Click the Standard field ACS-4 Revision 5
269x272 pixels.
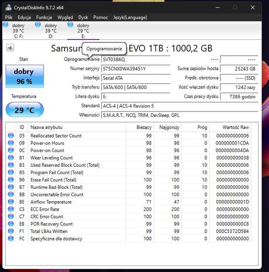[x=180, y=106]
